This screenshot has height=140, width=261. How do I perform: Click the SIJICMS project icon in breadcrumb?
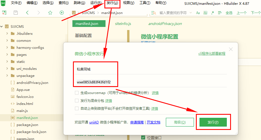pyautogui.click(x=74, y=13)
